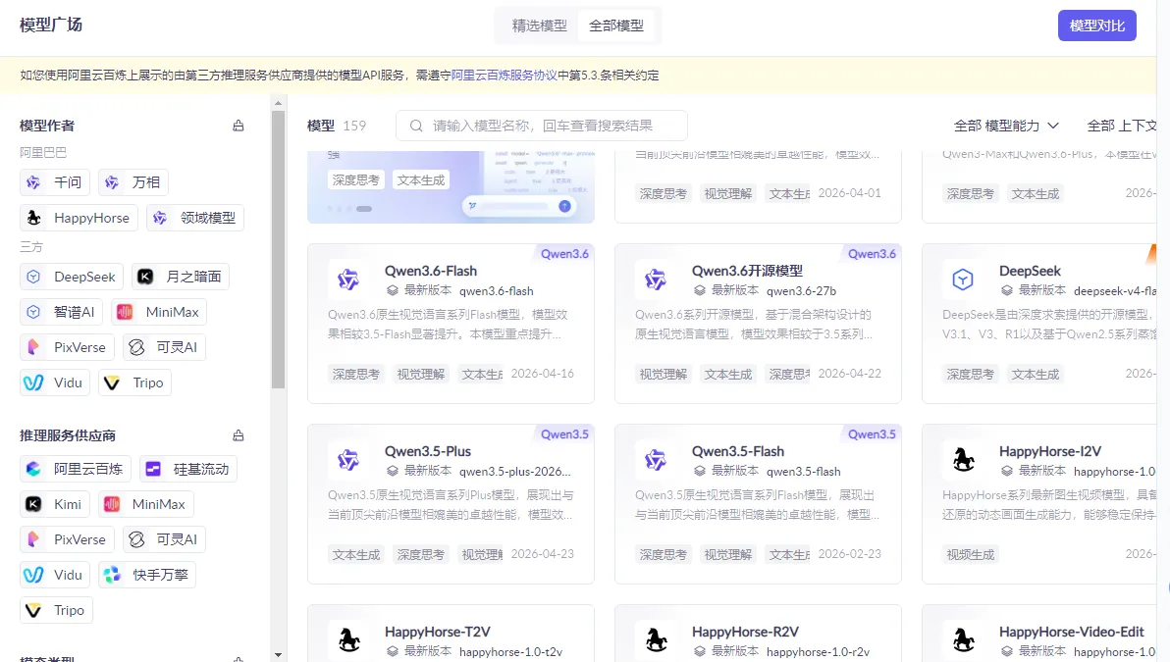Click the 硅基流动 provider icon
Image resolution: width=1170 pixels, height=662 pixels.
tap(153, 469)
